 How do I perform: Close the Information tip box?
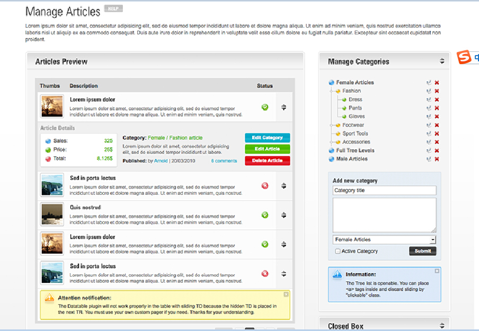[x=437, y=271]
